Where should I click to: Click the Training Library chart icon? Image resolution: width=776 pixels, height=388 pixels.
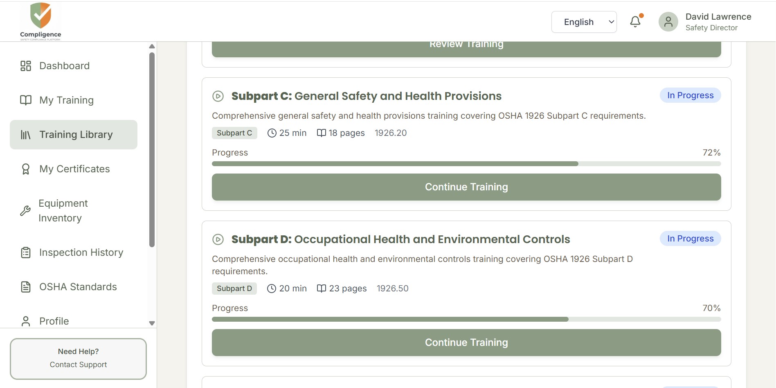click(26, 134)
